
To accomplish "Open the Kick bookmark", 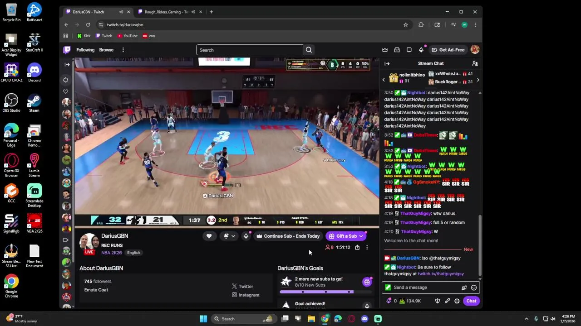I will pyautogui.click(x=84, y=36).
